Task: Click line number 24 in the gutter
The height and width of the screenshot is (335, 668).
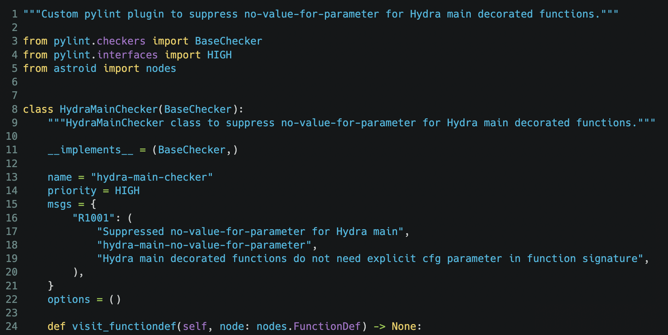Action: tap(12, 326)
